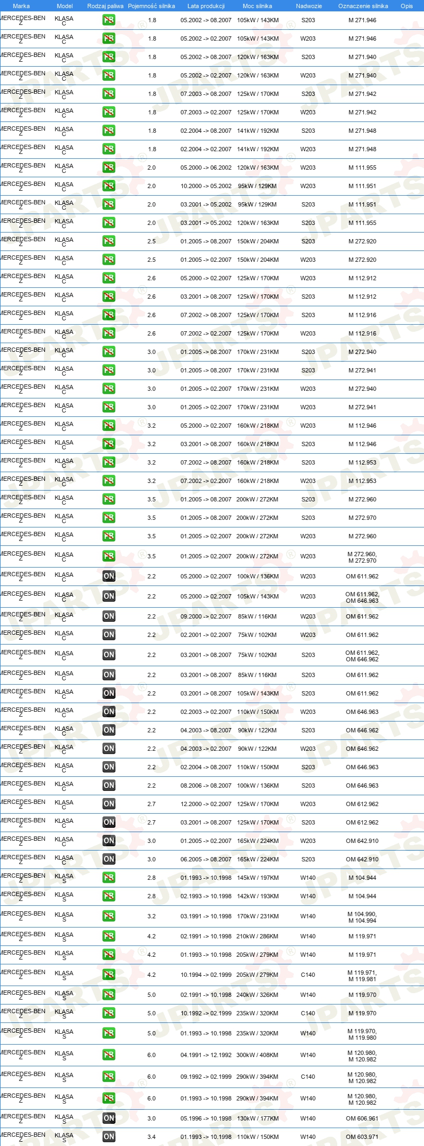Click petrol icon in the 210kW/286KM W140 row
The image size is (424, 1146).
[108, 936]
